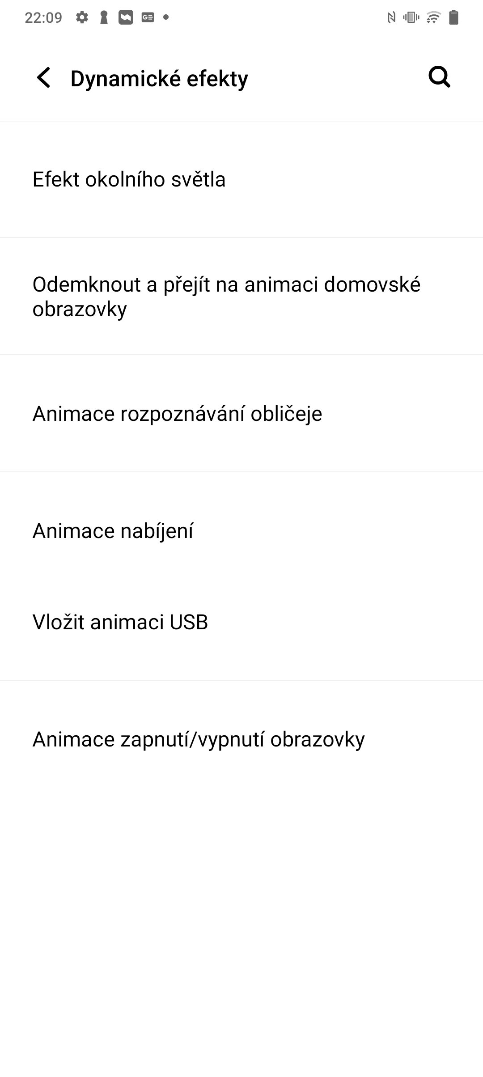Tap the square wave notification icon

(x=126, y=18)
